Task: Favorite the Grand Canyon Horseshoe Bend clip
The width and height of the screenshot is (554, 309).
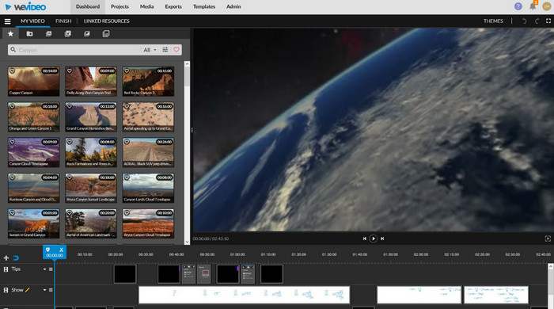Action: point(70,106)
